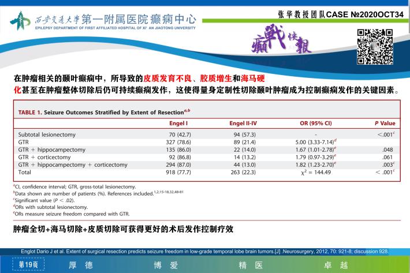
Task: Click footnote 'Significant value (P < .02)'
Action: 44,200
